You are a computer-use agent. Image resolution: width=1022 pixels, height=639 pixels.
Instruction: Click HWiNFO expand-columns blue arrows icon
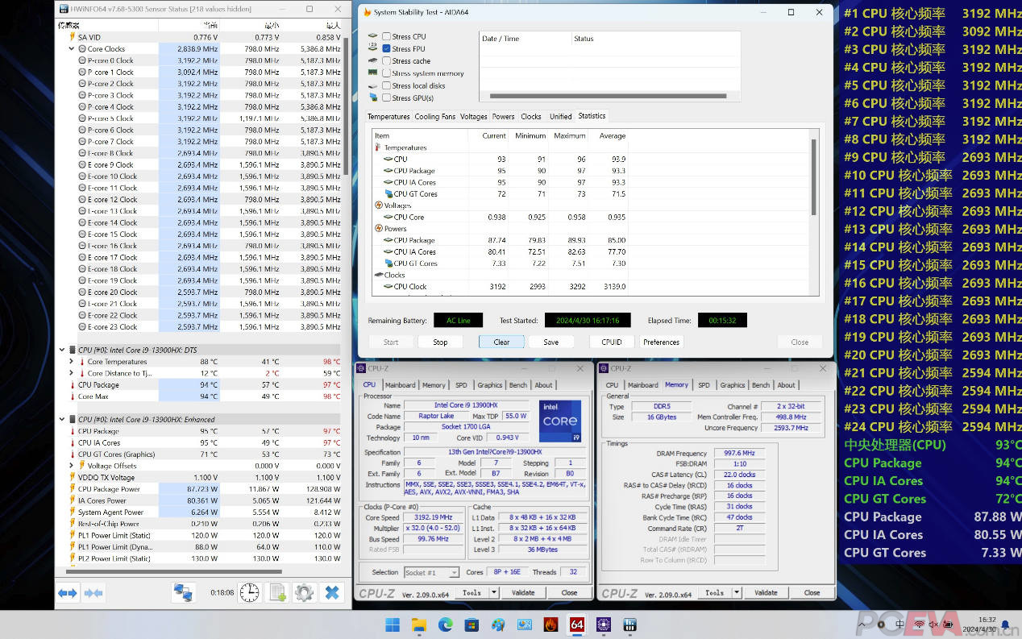(68, 593)
